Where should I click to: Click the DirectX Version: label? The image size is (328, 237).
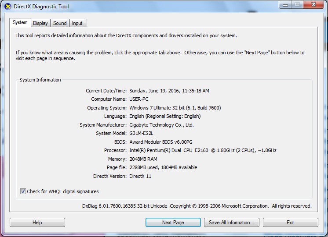click(110, 176)
